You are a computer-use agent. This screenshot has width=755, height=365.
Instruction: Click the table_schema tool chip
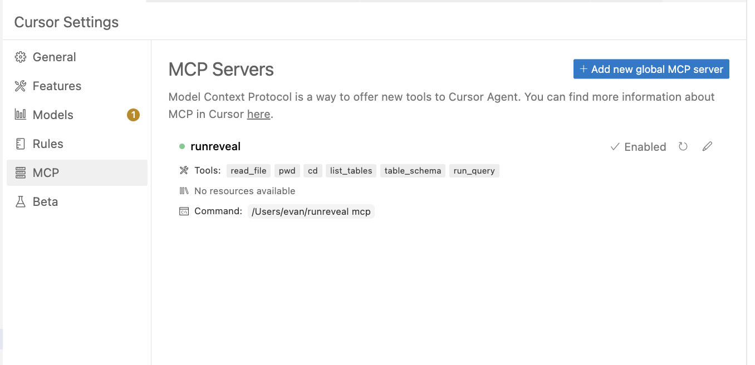(x=413, y=170)
